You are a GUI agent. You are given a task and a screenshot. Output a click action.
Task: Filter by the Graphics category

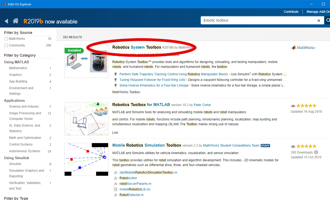click(x=15, y=75)
